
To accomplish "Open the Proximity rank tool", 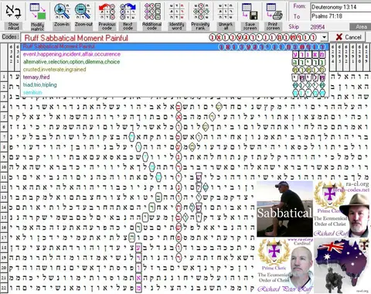I will pos(201,12).
